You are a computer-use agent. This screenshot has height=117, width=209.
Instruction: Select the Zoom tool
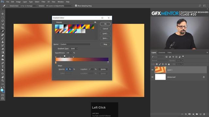click(3, 81)
